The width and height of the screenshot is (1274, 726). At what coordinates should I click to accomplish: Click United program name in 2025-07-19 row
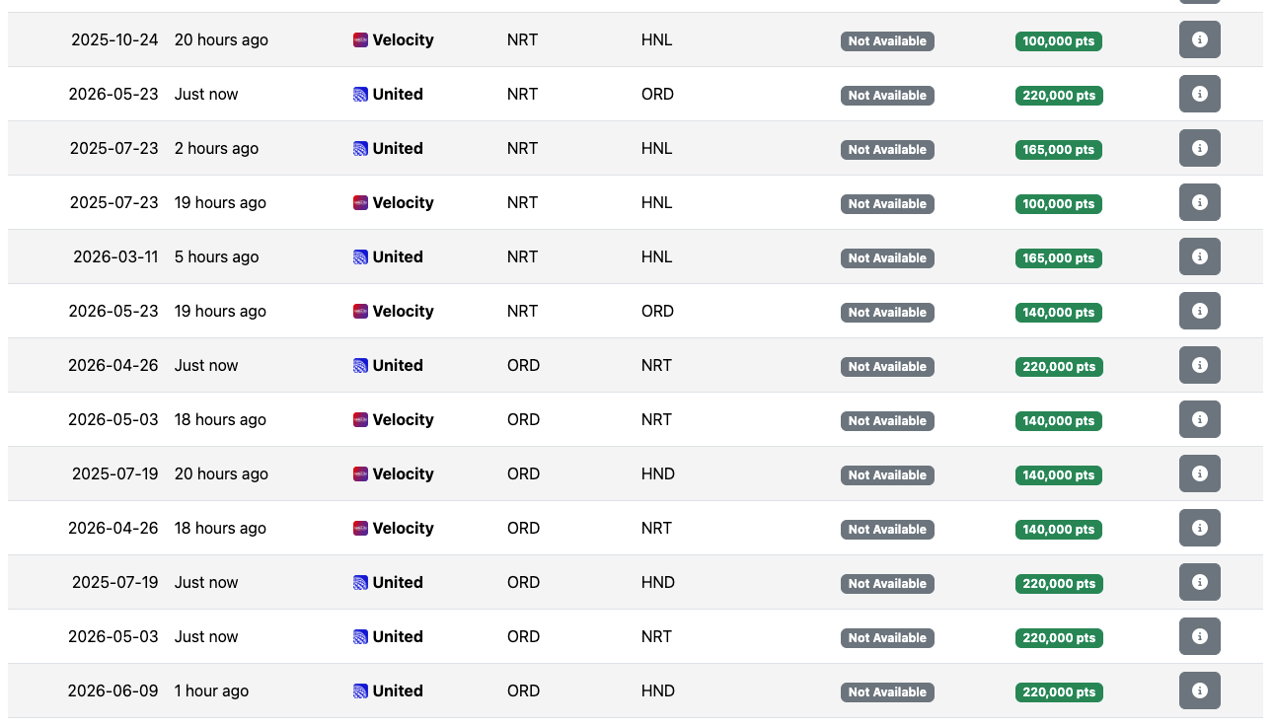tap(398, 582)
